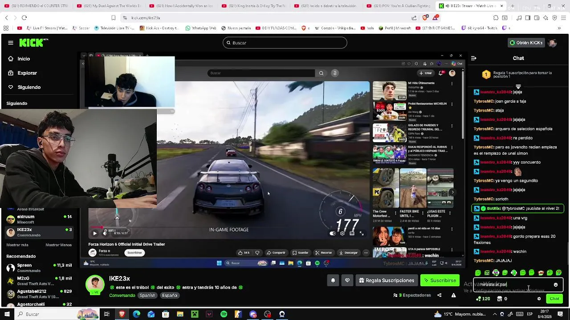This screenshot has height=320, width=570.
Task: Report the stream via warning triangle icon
Action: [453, 295]
